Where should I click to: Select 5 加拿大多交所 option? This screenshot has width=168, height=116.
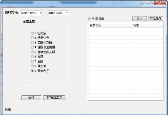point(32,52)
